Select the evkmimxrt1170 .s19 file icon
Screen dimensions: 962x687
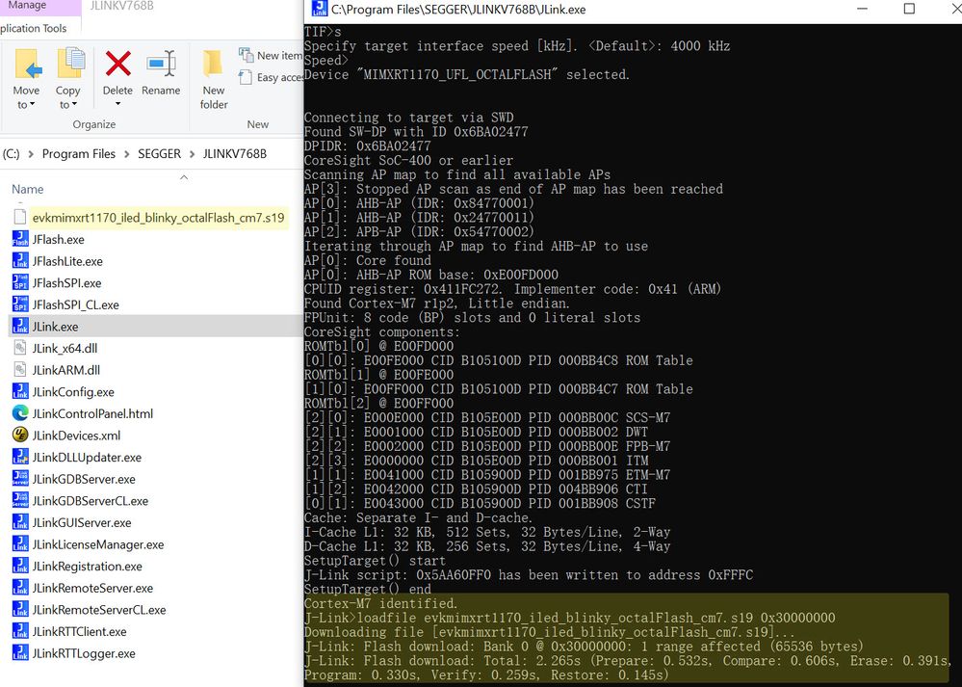coord(20,217)
